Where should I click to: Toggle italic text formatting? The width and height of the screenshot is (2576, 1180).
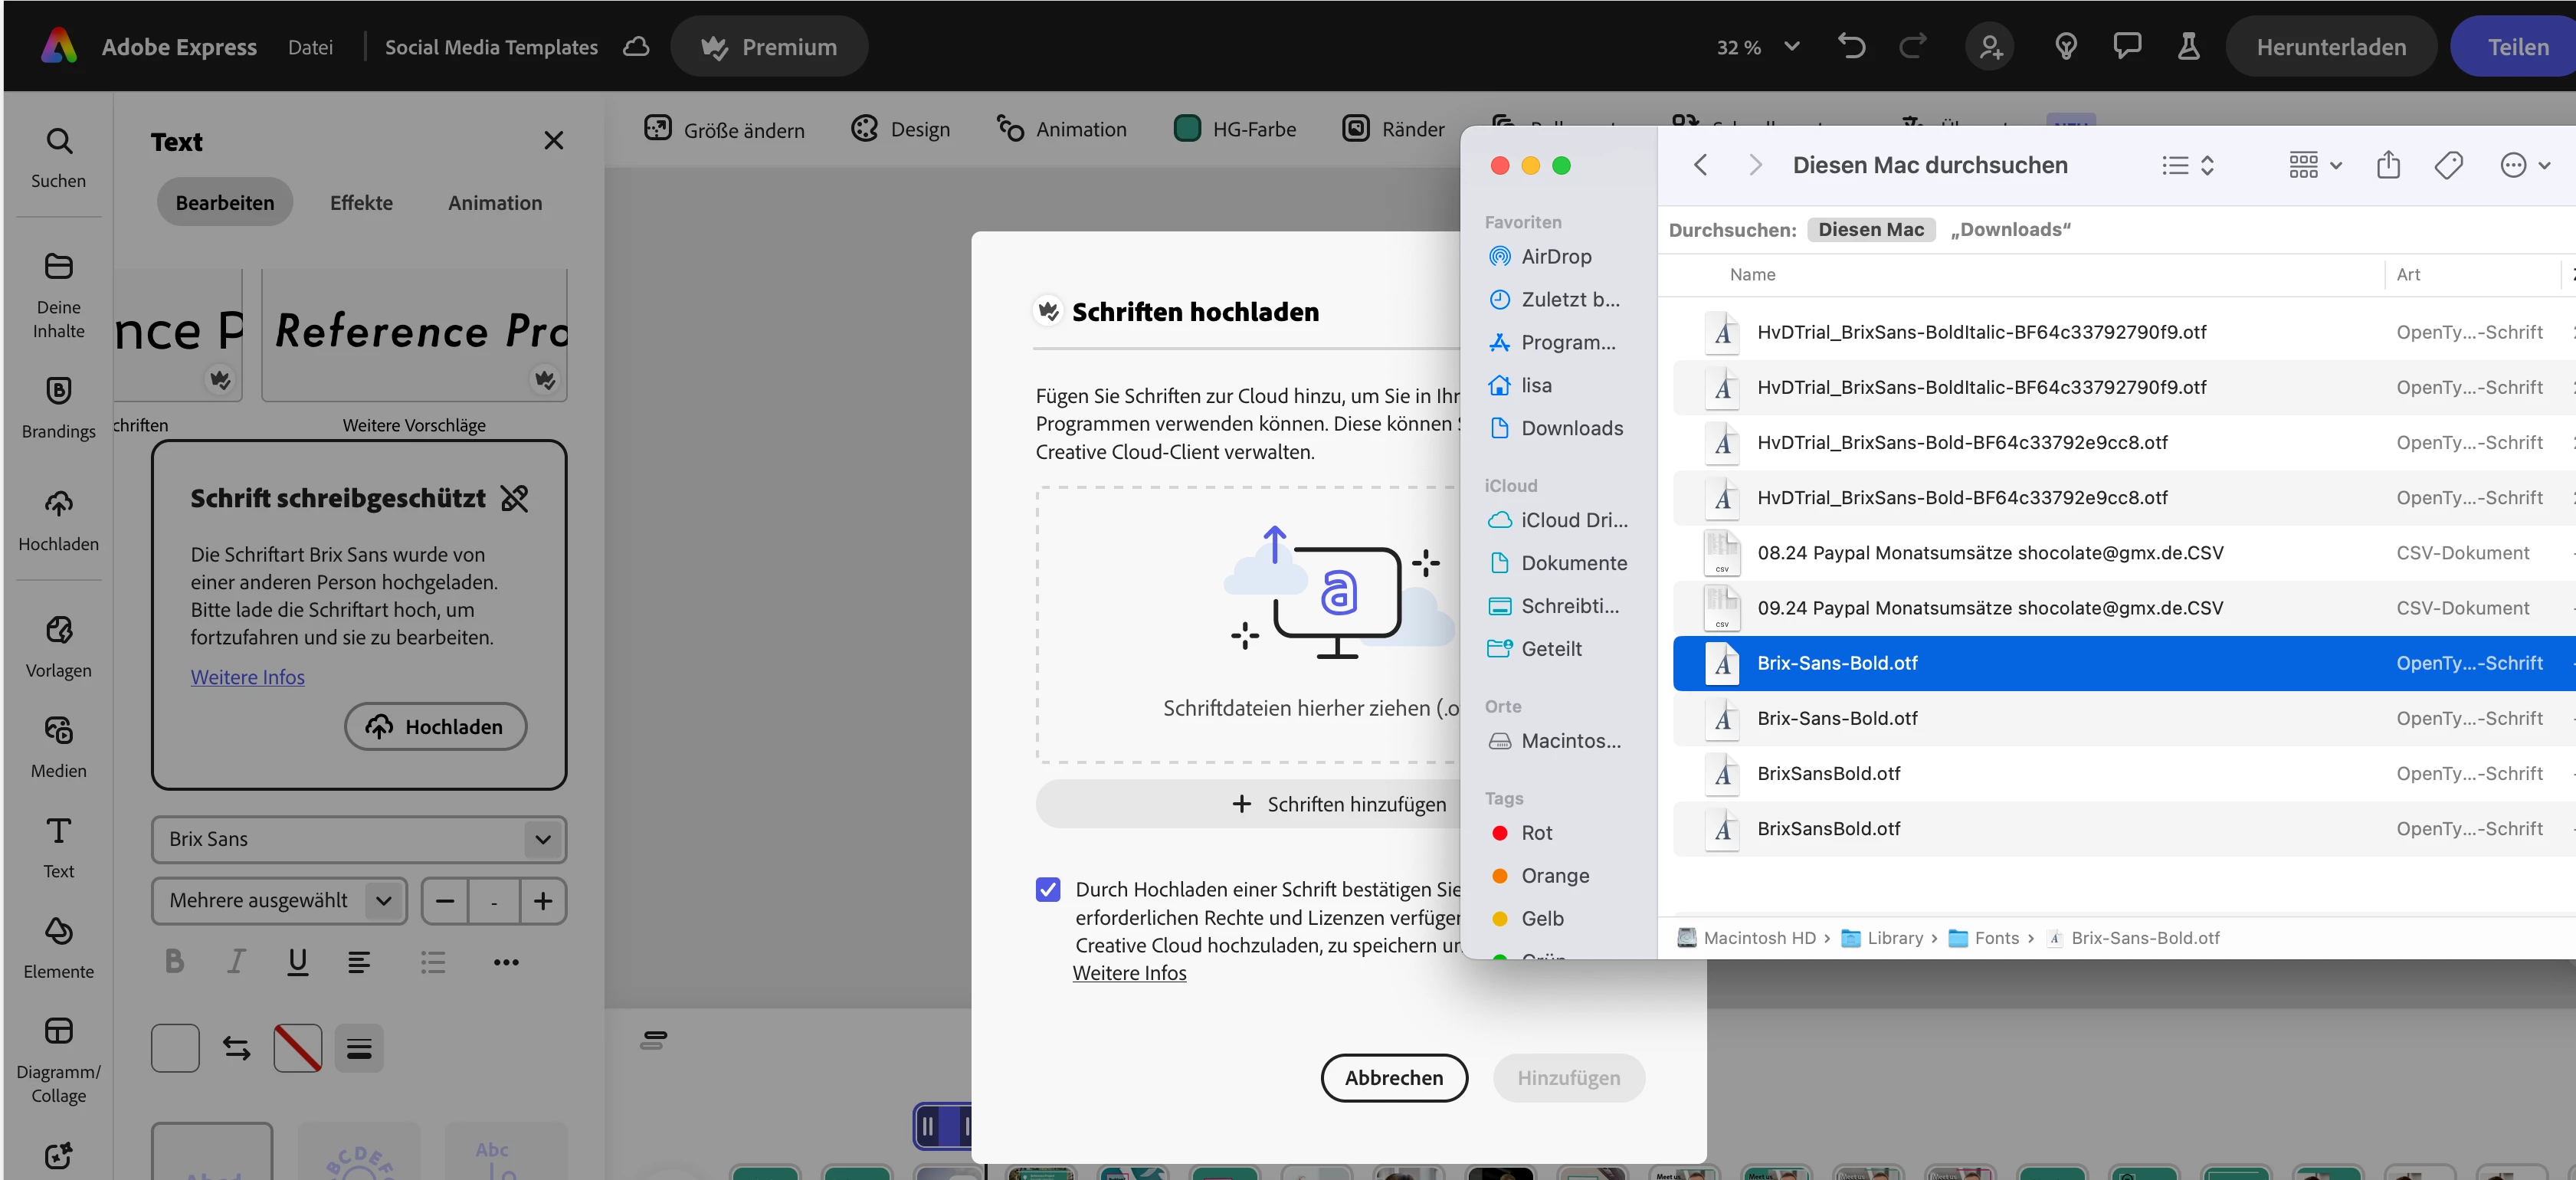(x=235, y=961)
